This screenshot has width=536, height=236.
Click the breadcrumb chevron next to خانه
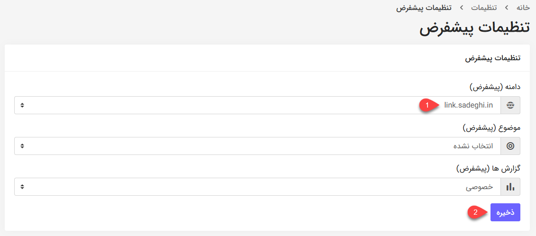(x=507, y=8)
